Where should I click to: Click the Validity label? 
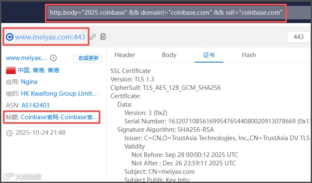135,146
